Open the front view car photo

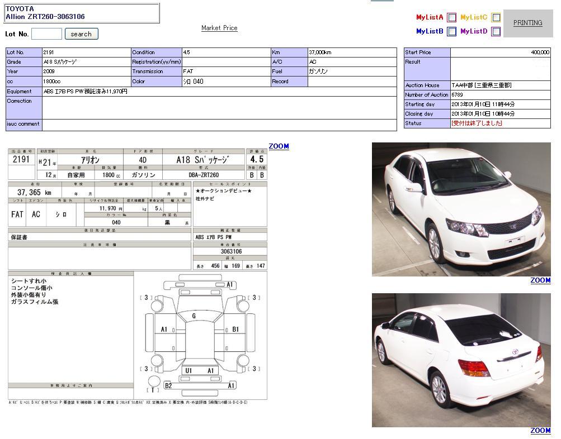click(461, 209)
